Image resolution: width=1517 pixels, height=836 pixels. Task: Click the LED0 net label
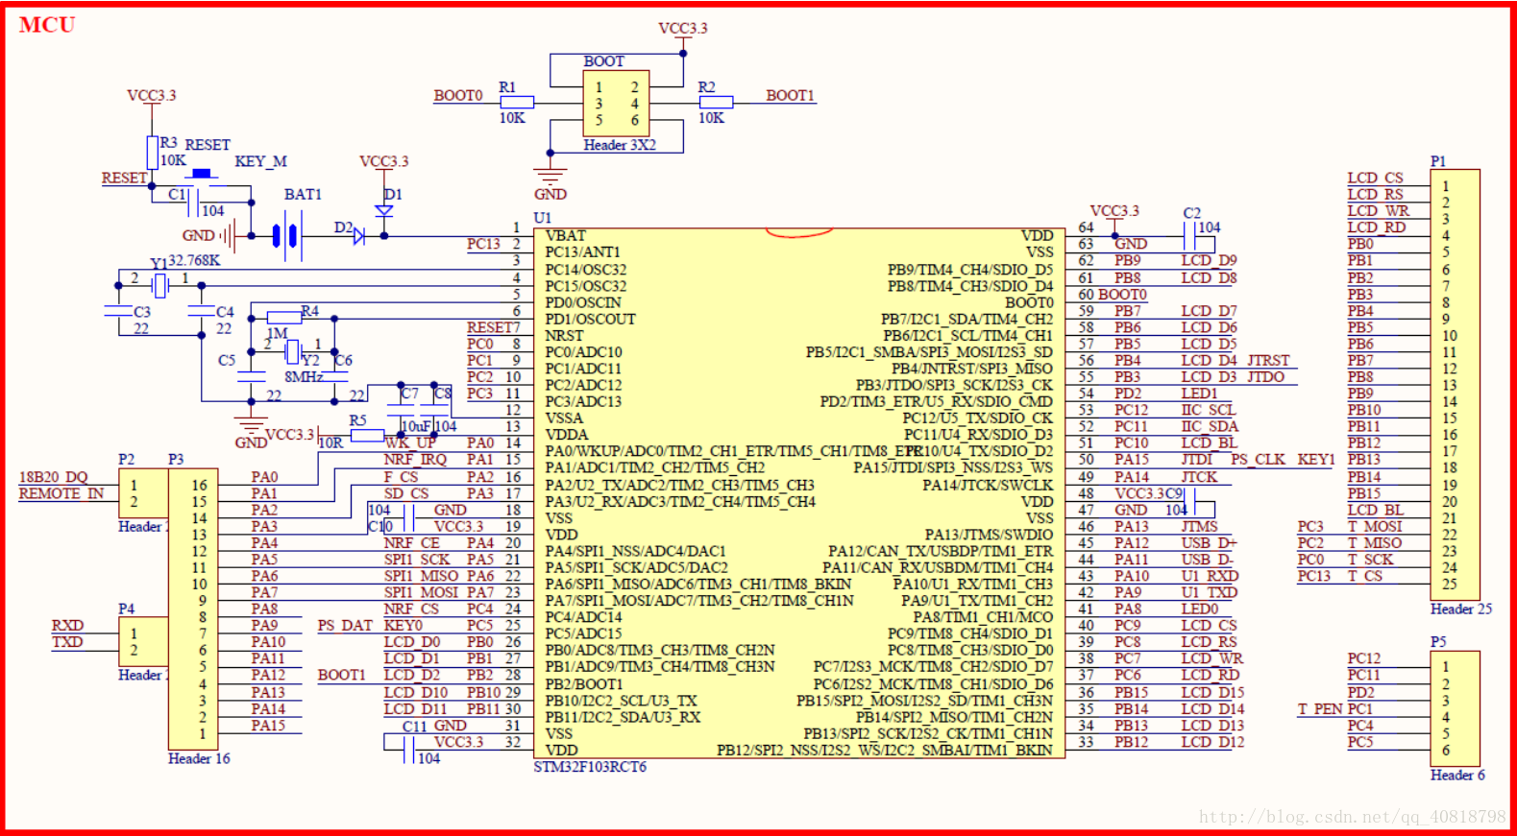pyautogui.click(x=1200, y=609)
